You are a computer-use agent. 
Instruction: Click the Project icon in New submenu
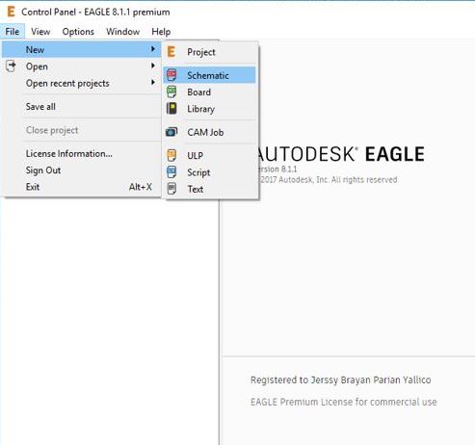pos(172,52)
